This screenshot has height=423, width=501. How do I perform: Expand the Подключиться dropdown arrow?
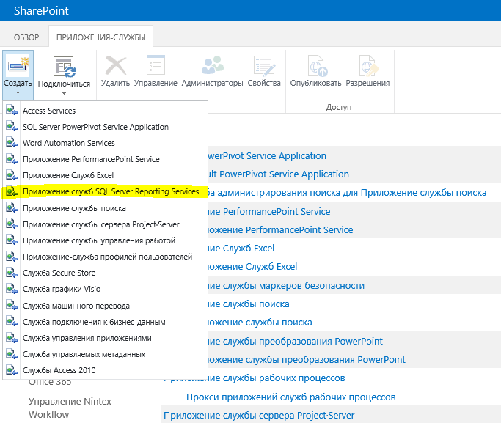65,94
